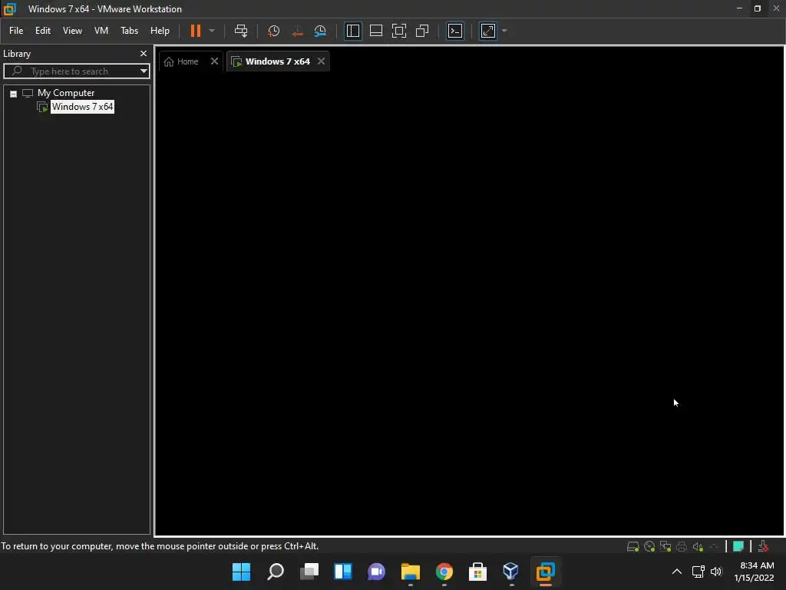Click the stretch guest display icon

coord(488,31)
